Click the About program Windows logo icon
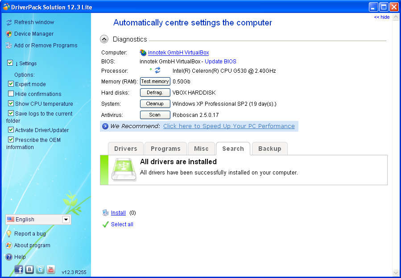The image size is (401, 278). (x=9, y=245)
